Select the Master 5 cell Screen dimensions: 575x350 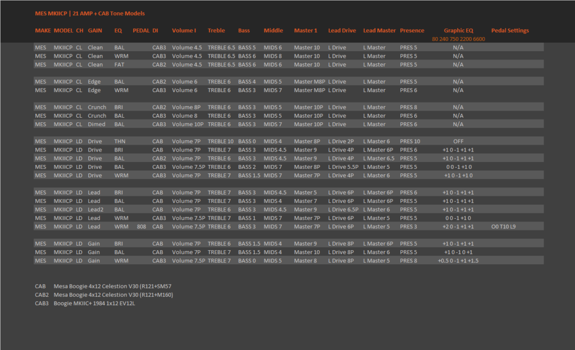coord(305,192)
